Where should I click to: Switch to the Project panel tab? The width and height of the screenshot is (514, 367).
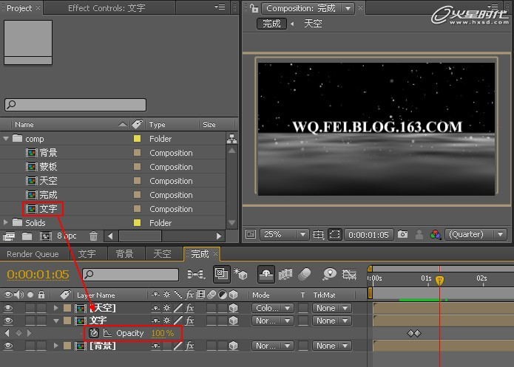pos(19,8)
